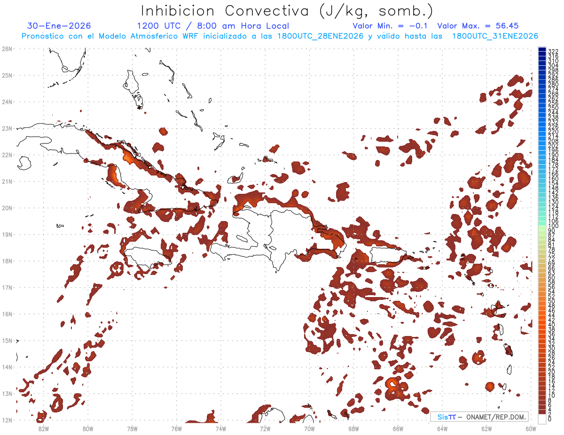This screenshot has width=564, height=435.
Task: Click the 12N latitude label
Action: pos(7,420)
